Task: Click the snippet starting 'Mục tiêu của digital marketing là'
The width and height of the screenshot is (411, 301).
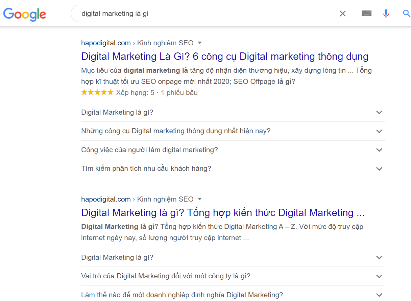Action: coord(226,76)
